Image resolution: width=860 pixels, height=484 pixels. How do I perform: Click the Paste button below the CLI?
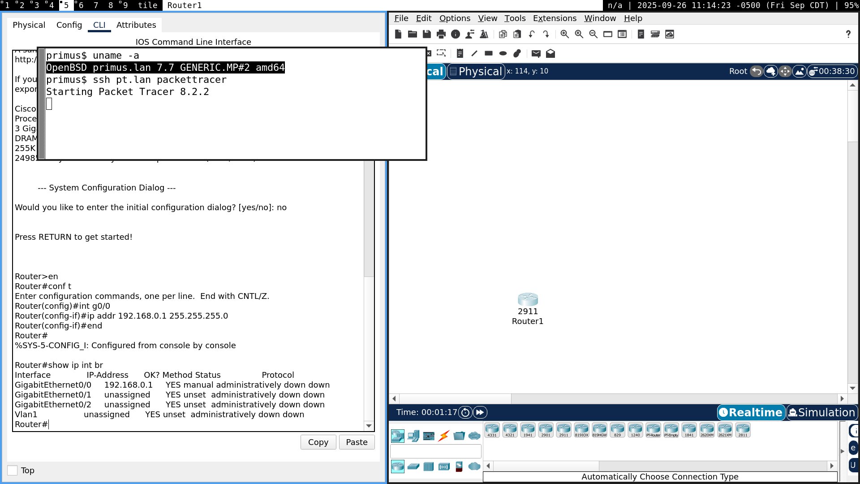(357, 442)
